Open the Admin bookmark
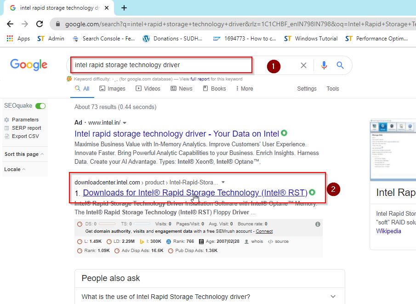This screenshot has width=416, height=304. point(51,39)
